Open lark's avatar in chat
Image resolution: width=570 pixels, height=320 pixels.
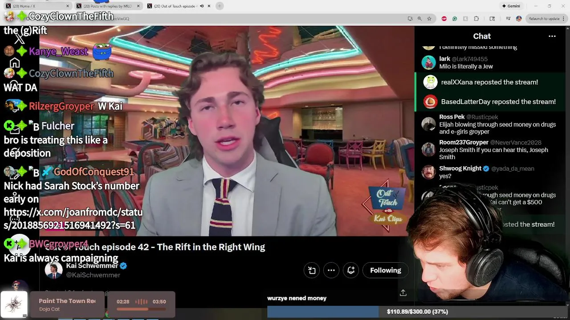(x=428, y=63)
